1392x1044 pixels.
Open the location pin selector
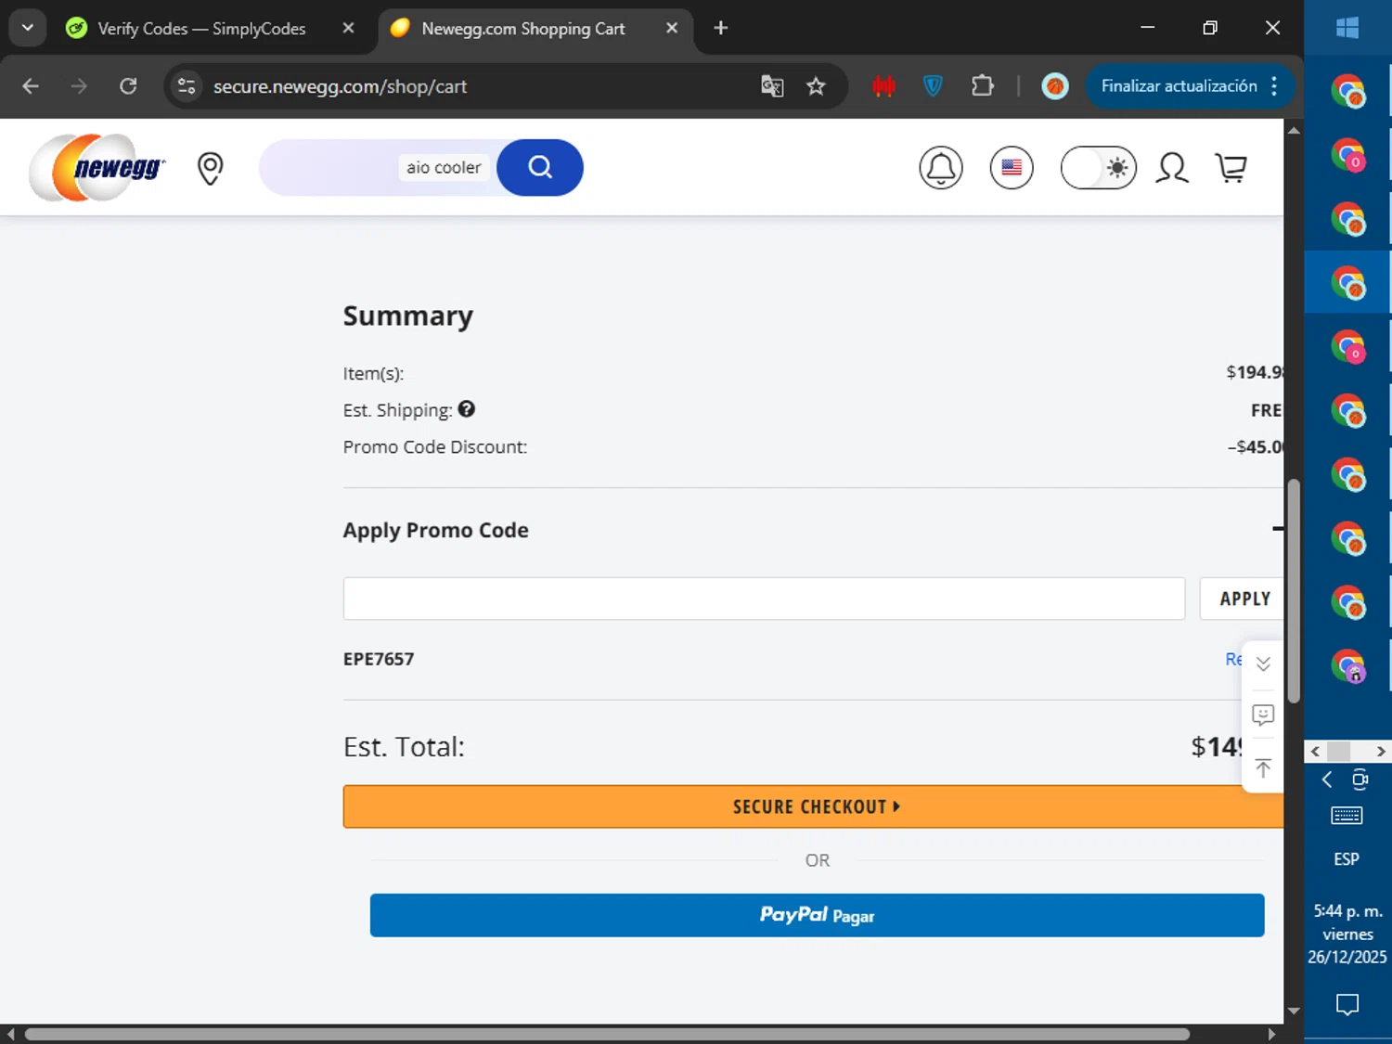[x=211, y=168]
